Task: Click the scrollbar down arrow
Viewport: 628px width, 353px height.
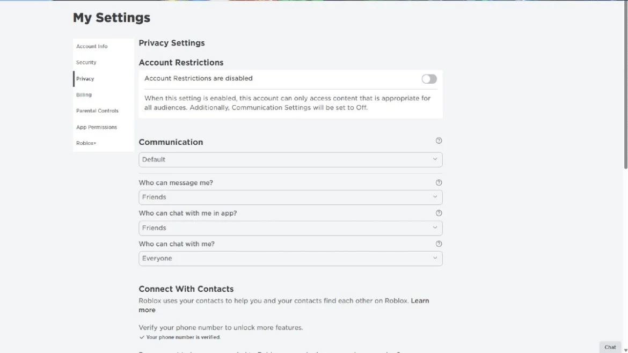Action: 625,349
